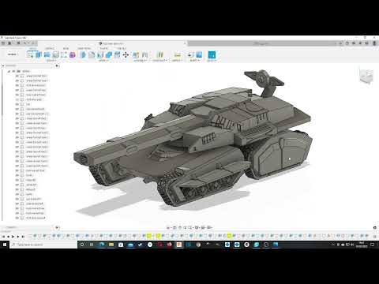Close the active document tab
Image resolution: width=379 pixels, height=284 pixels.
tap(185, 43)
